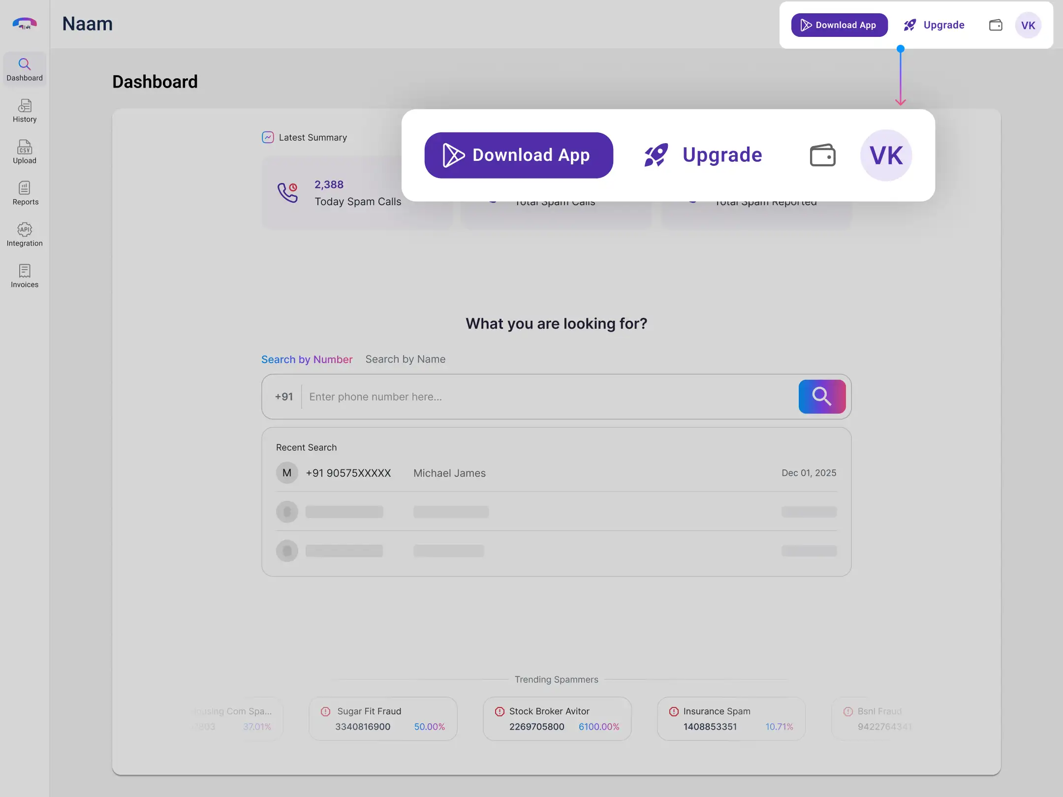Select Insurance Spam trending card

[731, 718]
